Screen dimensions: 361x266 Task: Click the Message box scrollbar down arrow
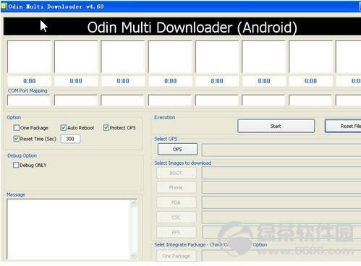tap(134, 255)
